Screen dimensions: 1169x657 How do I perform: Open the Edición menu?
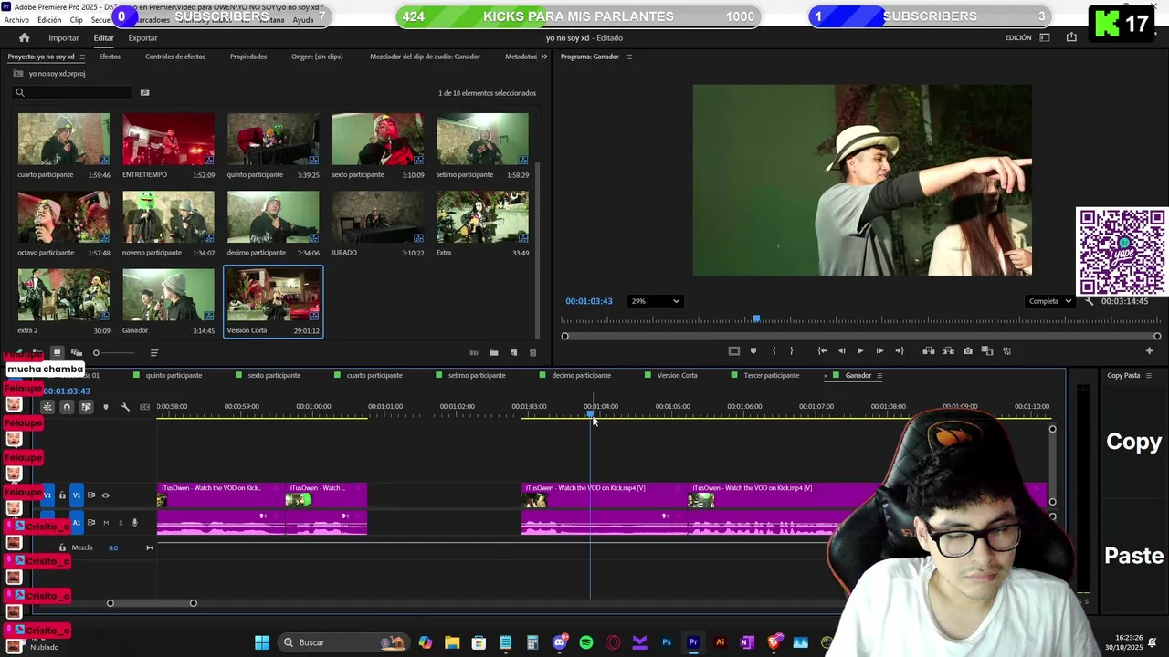tap(49, 19)
